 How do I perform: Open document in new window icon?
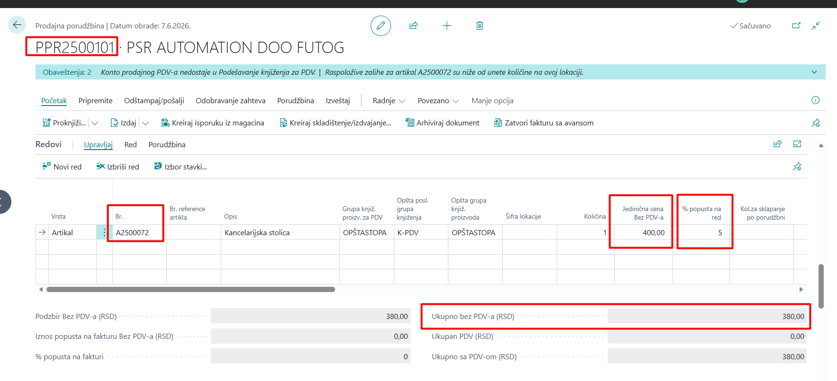pyautogui.click(x=796, y=26)
